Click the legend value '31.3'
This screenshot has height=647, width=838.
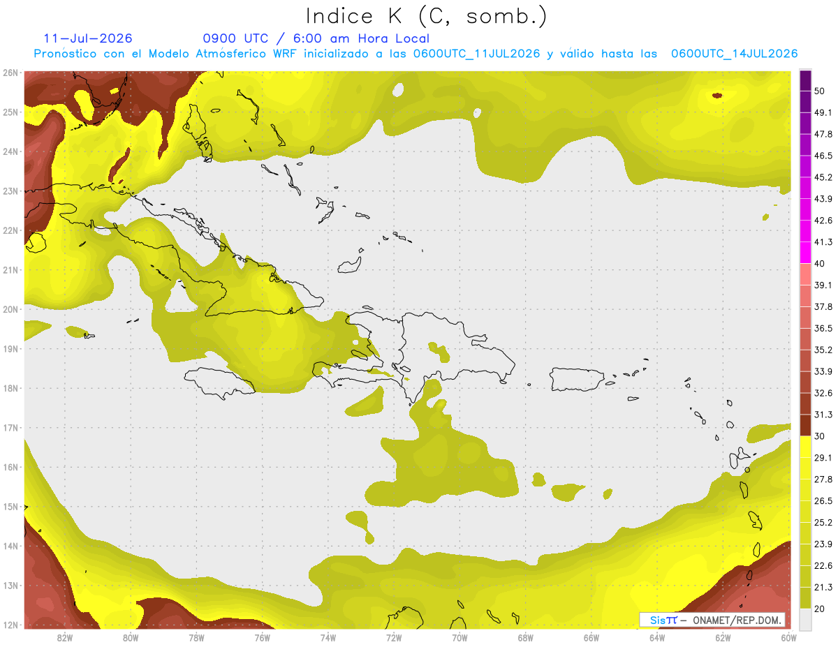pos(823,415)
